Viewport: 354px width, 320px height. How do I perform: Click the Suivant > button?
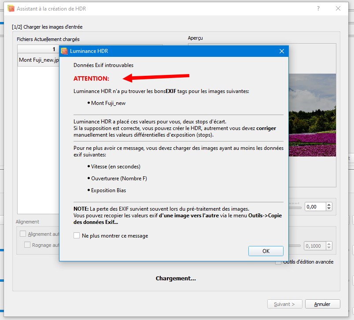[284, 304]
